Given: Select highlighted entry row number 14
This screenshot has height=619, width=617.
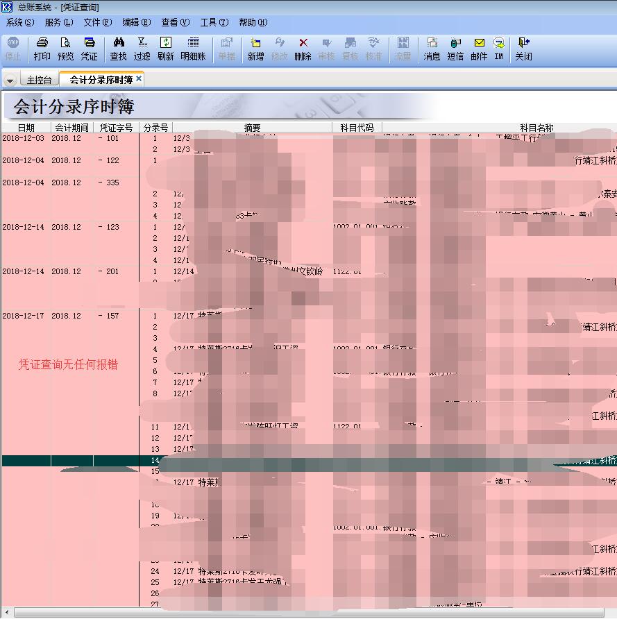Looking at the screenshot, I should click(x=155, y=460).
